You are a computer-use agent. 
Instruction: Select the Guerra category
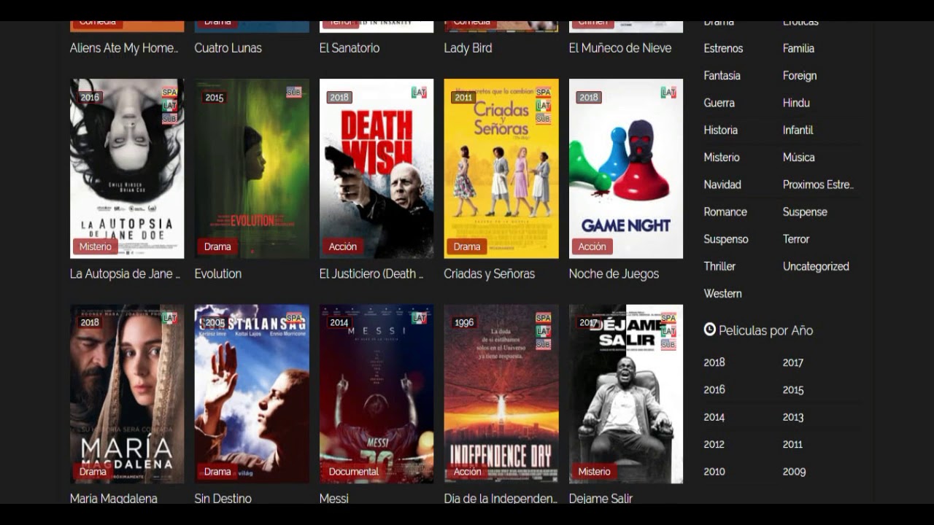click(719, 103)
